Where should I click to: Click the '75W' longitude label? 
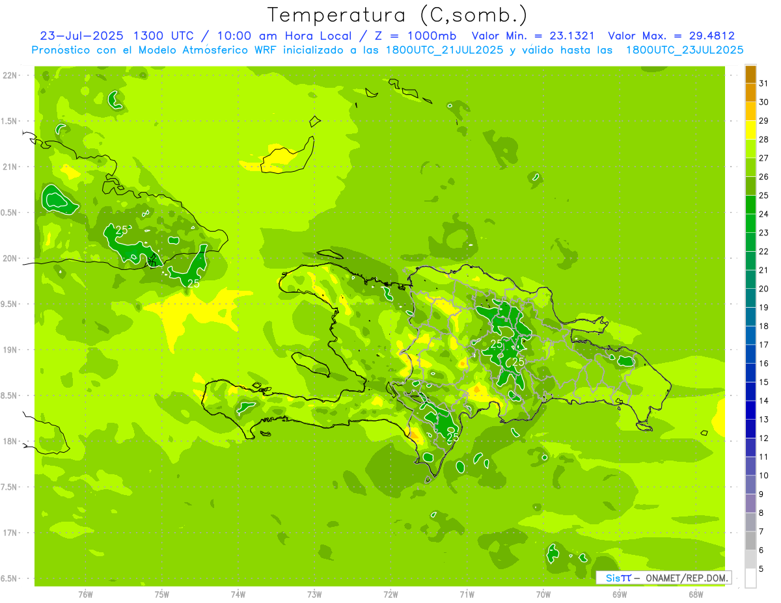click(x=162, y=594)
